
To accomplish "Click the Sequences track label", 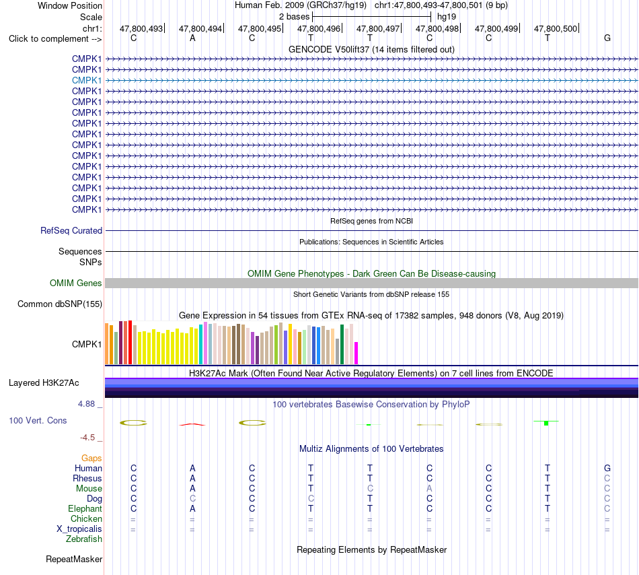I will pyautogui.click(x=80, y=251).
